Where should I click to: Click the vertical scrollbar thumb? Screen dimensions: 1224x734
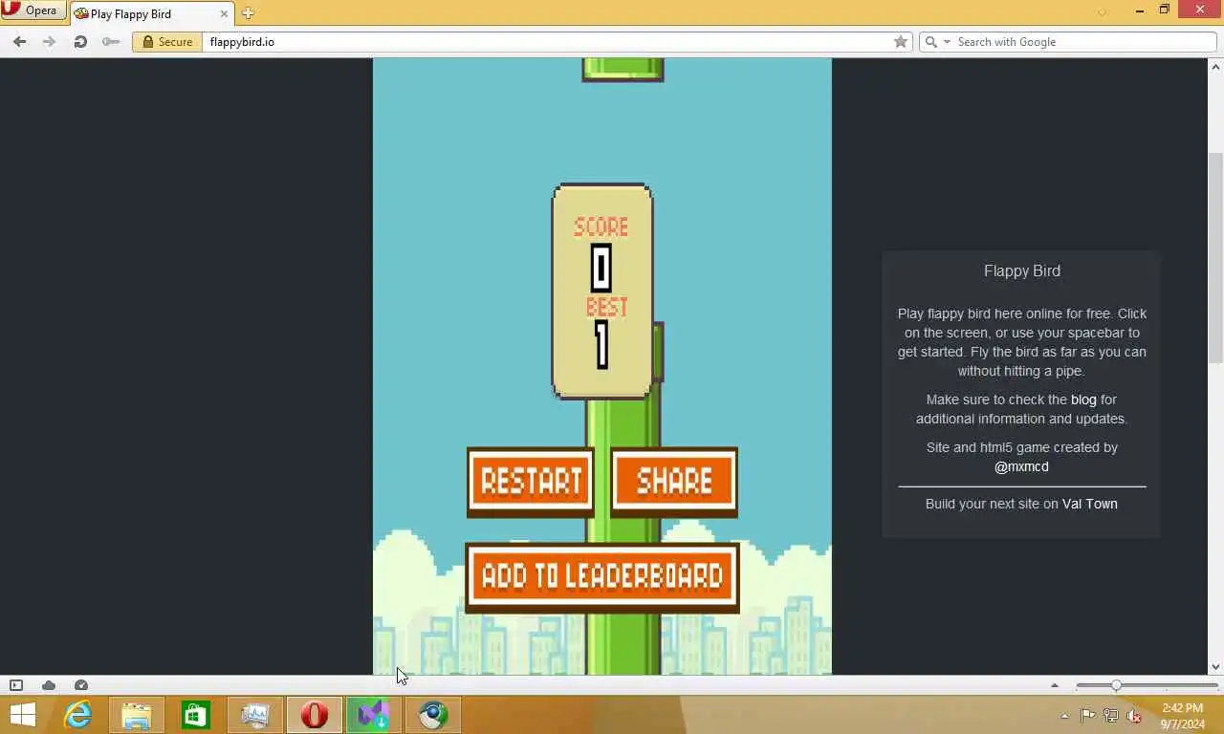point(1216,256)
